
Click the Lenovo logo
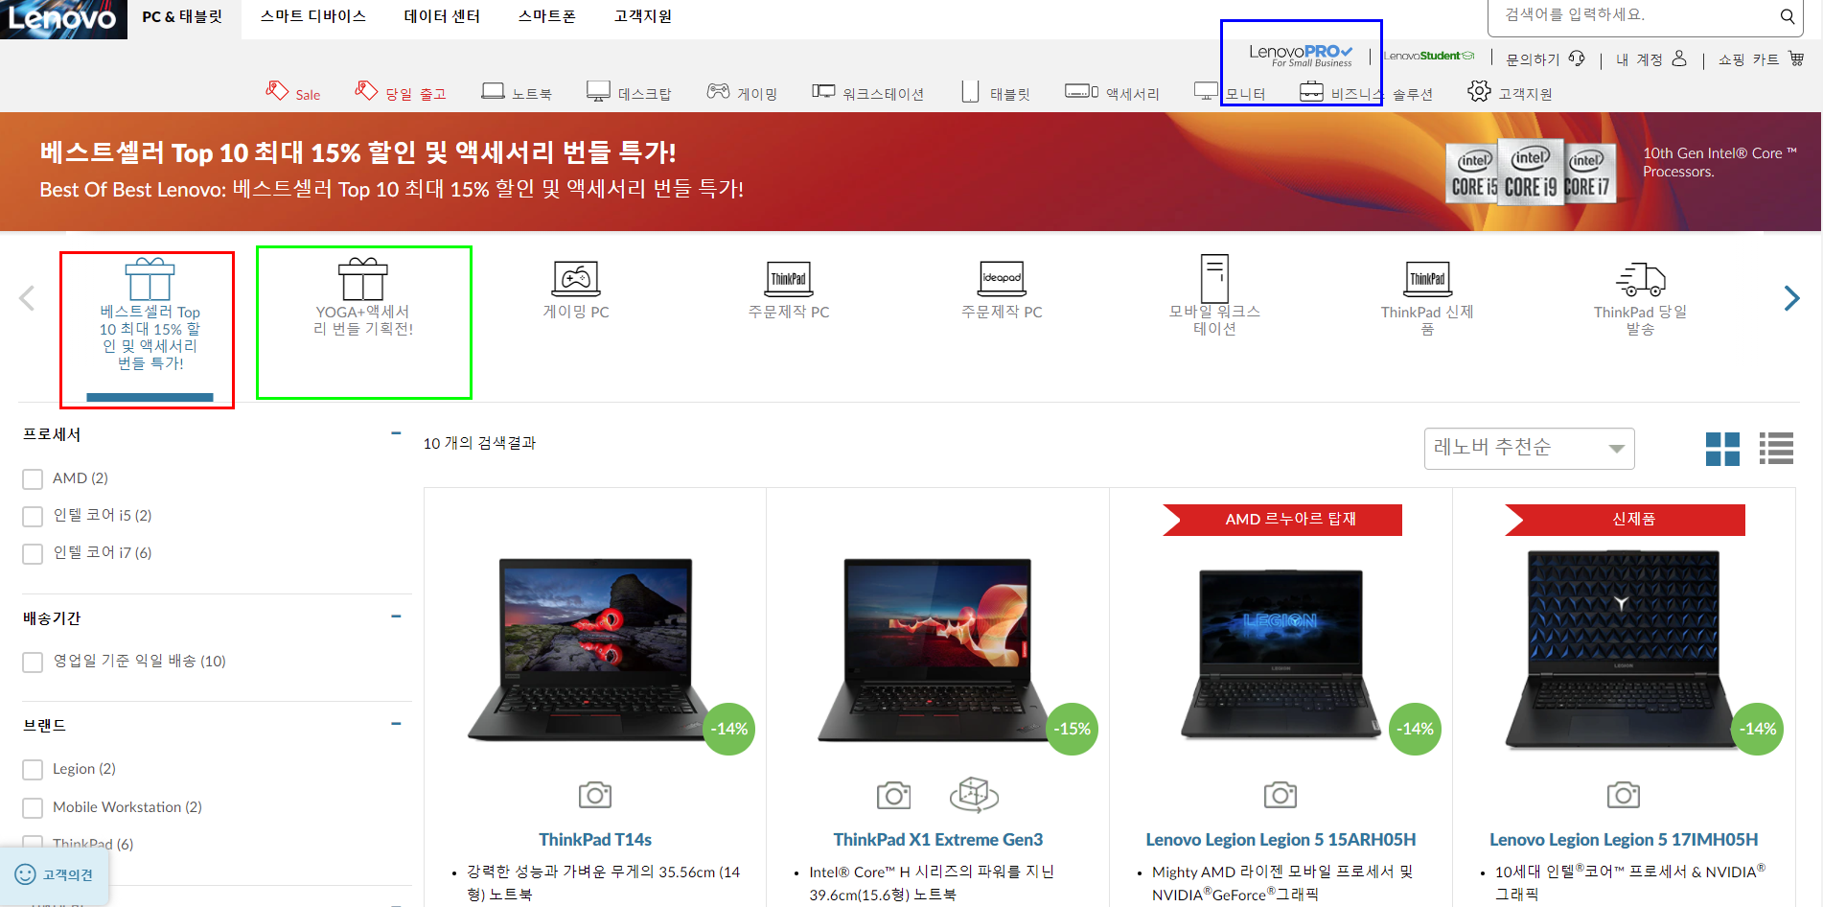(x=63, y=19)
